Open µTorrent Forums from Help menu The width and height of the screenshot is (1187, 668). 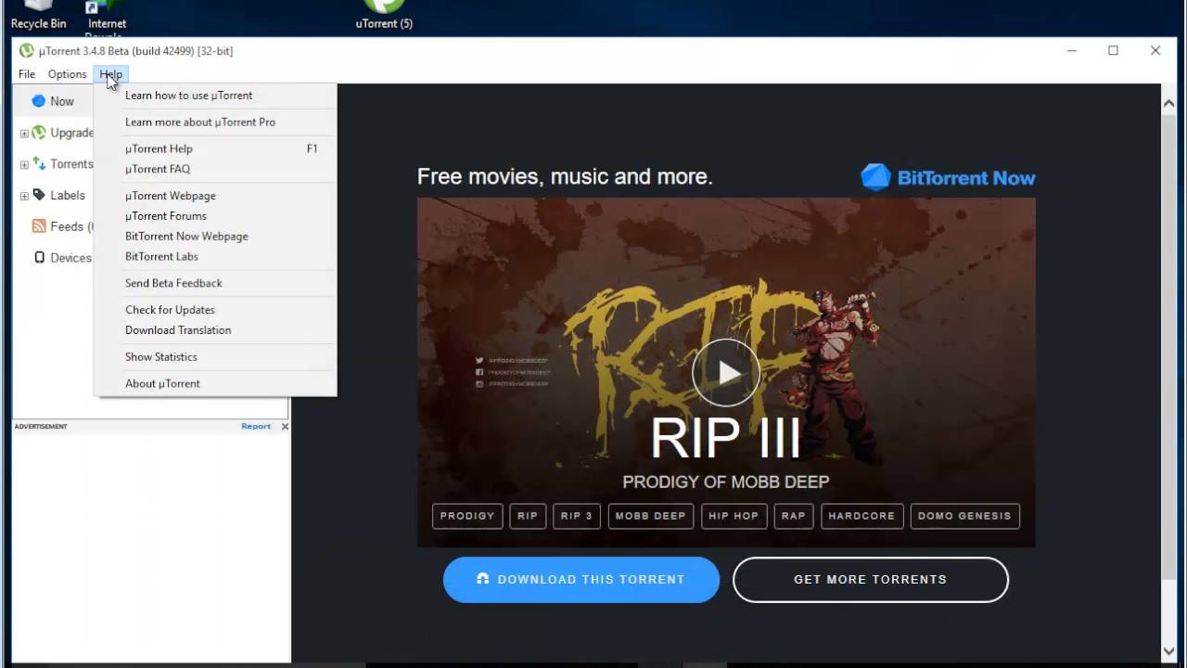[x=215, y=216]
